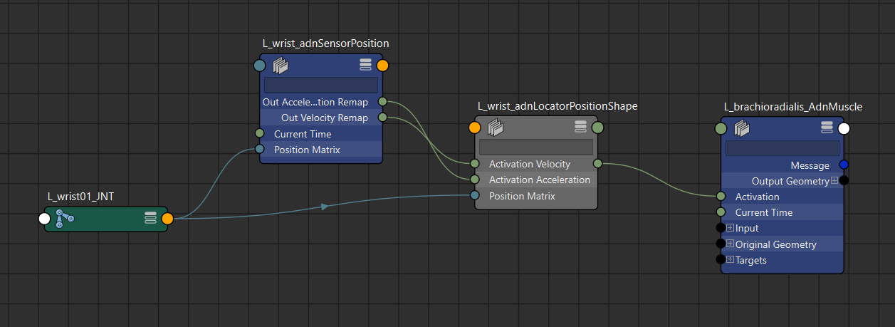Toggle view mode icon on L_brachioradialis_AdnMuscle node
Screen dimensions: 895x327
point(827,128)
